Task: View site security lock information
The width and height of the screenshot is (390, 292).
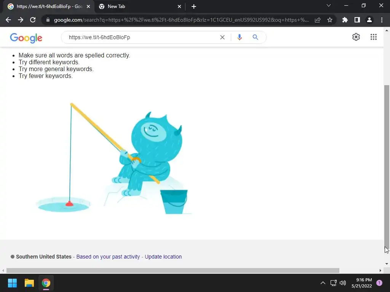Action: (x=48, y=20)
